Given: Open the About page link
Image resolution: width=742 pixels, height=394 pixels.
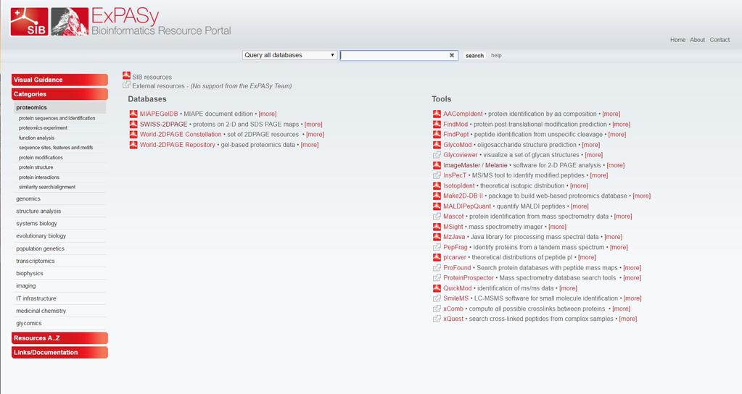Looking at the screenshot, I should pyautogui.click(x=697, y=40).
